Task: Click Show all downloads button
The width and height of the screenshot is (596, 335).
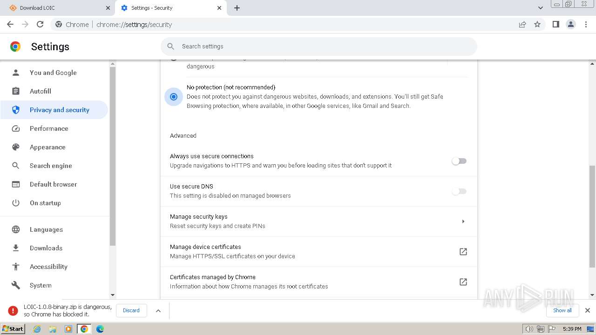Action: click(562, 310)
